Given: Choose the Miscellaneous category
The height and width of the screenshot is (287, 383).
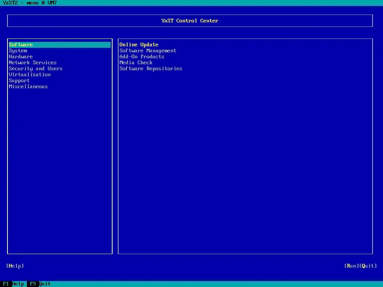Looking at the screenshot, I should point(28,87).
